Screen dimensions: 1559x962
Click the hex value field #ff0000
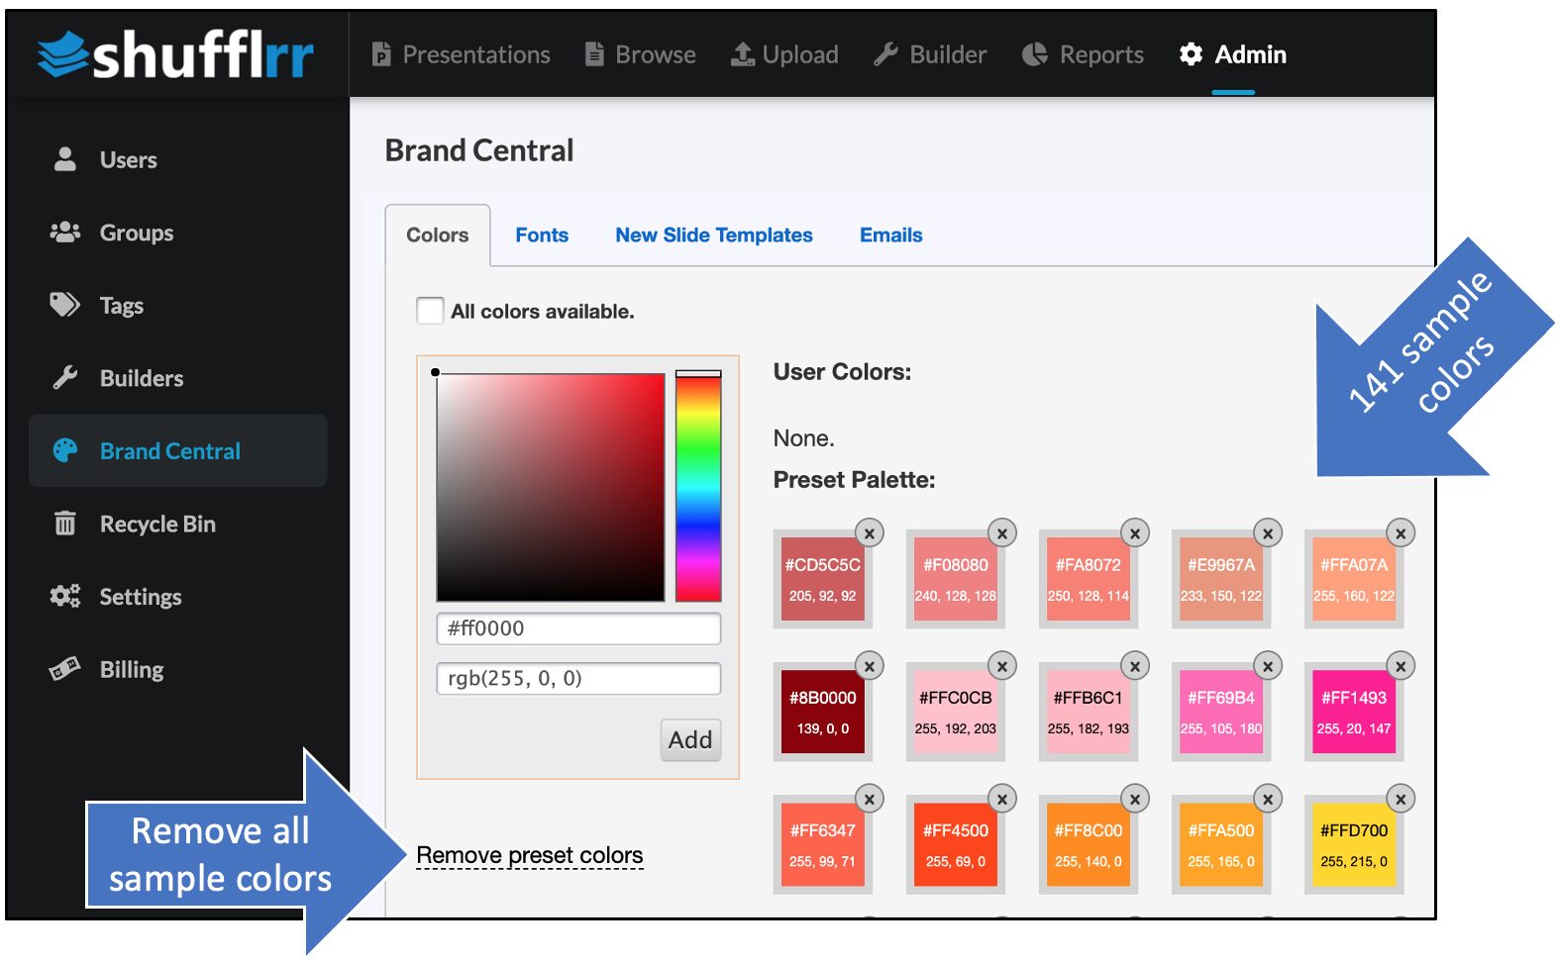pos(578,628)
